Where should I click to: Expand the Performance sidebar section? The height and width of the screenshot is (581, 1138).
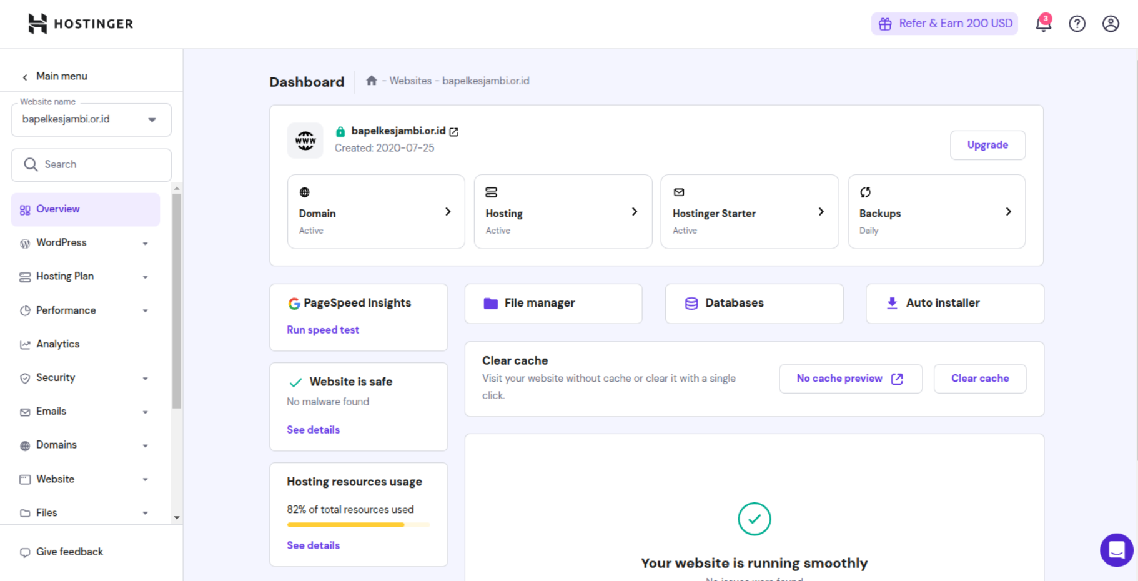point(145,311)
